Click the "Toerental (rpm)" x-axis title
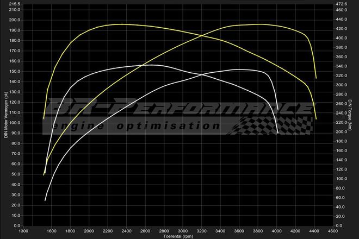 178,236
